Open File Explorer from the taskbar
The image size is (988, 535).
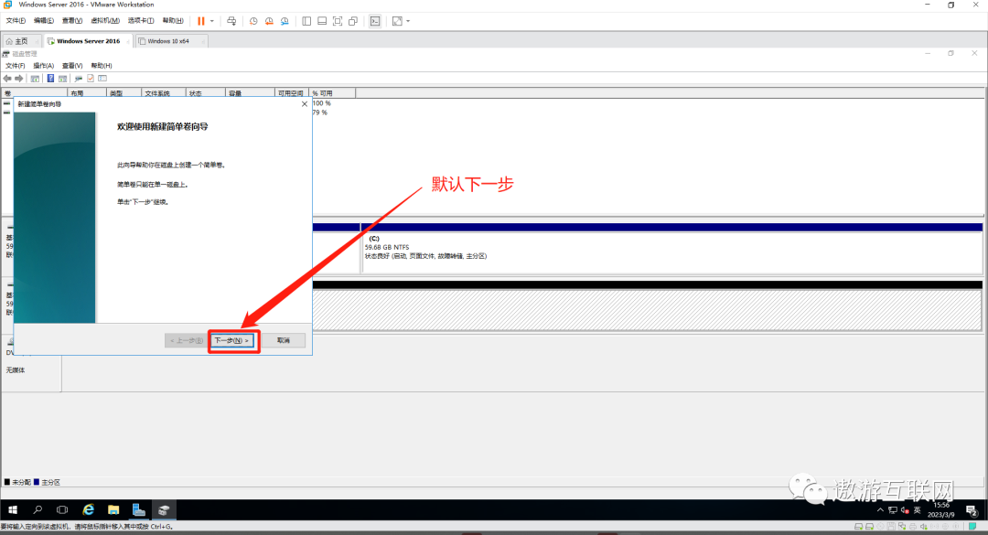click(x=113, y=509)
